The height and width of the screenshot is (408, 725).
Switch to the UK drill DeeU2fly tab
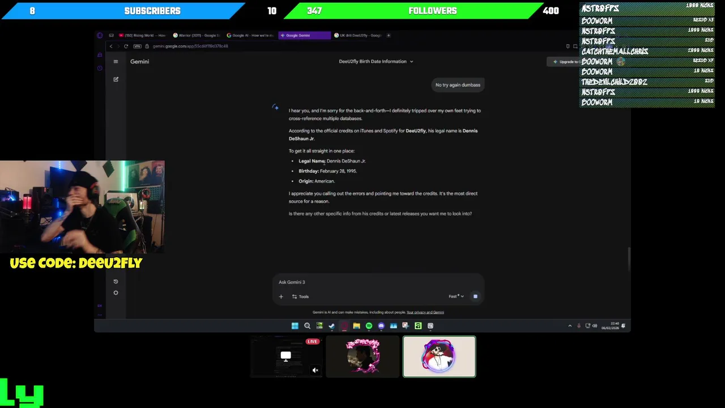click(x=358, y=35)
